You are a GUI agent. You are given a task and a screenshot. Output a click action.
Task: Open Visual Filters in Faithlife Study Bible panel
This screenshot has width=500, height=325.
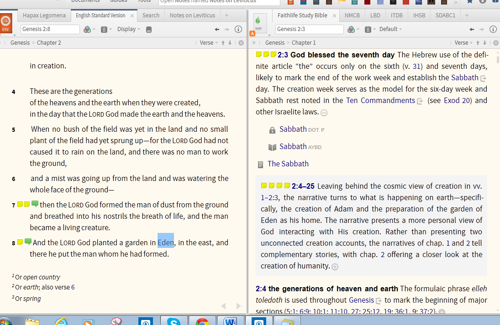351,30
